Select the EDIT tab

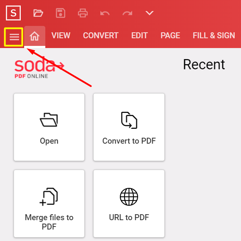[139, 35]
